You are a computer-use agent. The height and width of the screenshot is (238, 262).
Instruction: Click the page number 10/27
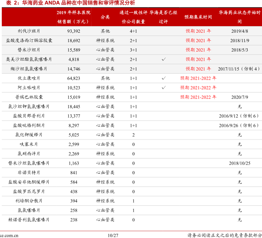point(113,235)
